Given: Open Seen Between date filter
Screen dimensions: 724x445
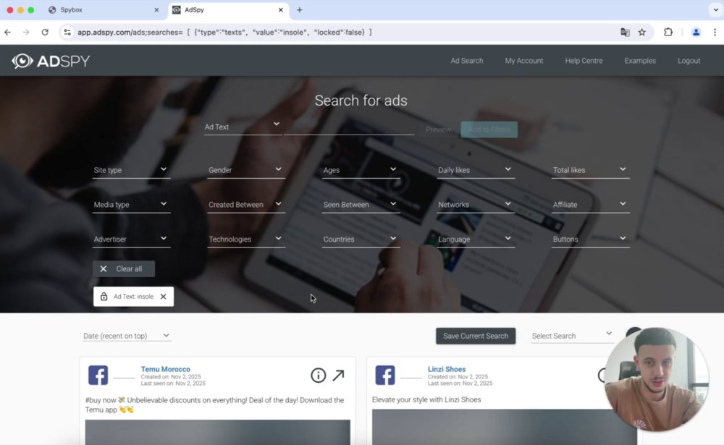Looking at the screenshot, I should [361, 205].
